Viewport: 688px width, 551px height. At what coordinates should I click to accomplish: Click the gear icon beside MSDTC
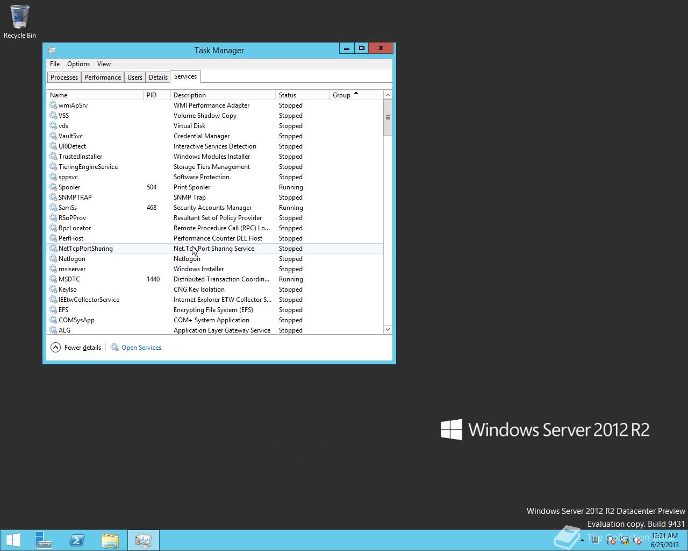tap(53, 279)
